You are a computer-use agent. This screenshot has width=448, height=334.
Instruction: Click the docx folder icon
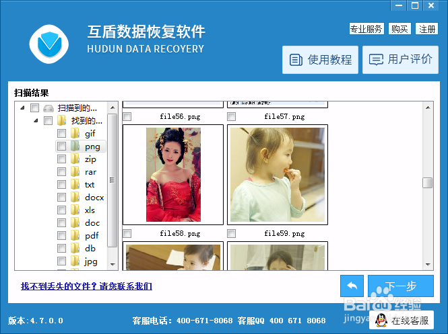[x=75, y=197]
